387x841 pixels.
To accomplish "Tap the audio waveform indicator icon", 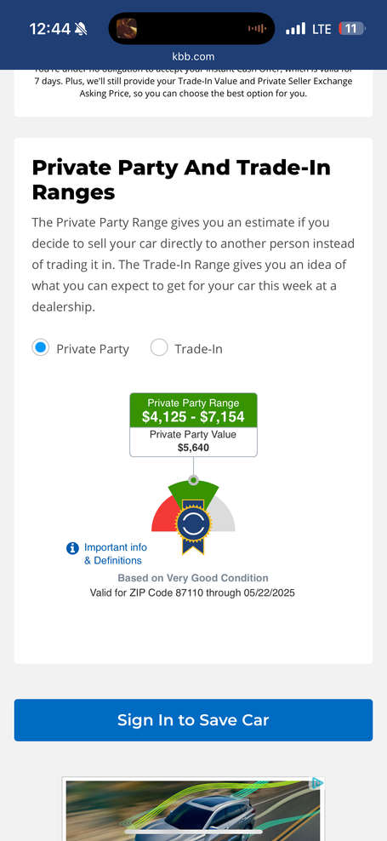I will pyautogui.click(x=257, y=28).
